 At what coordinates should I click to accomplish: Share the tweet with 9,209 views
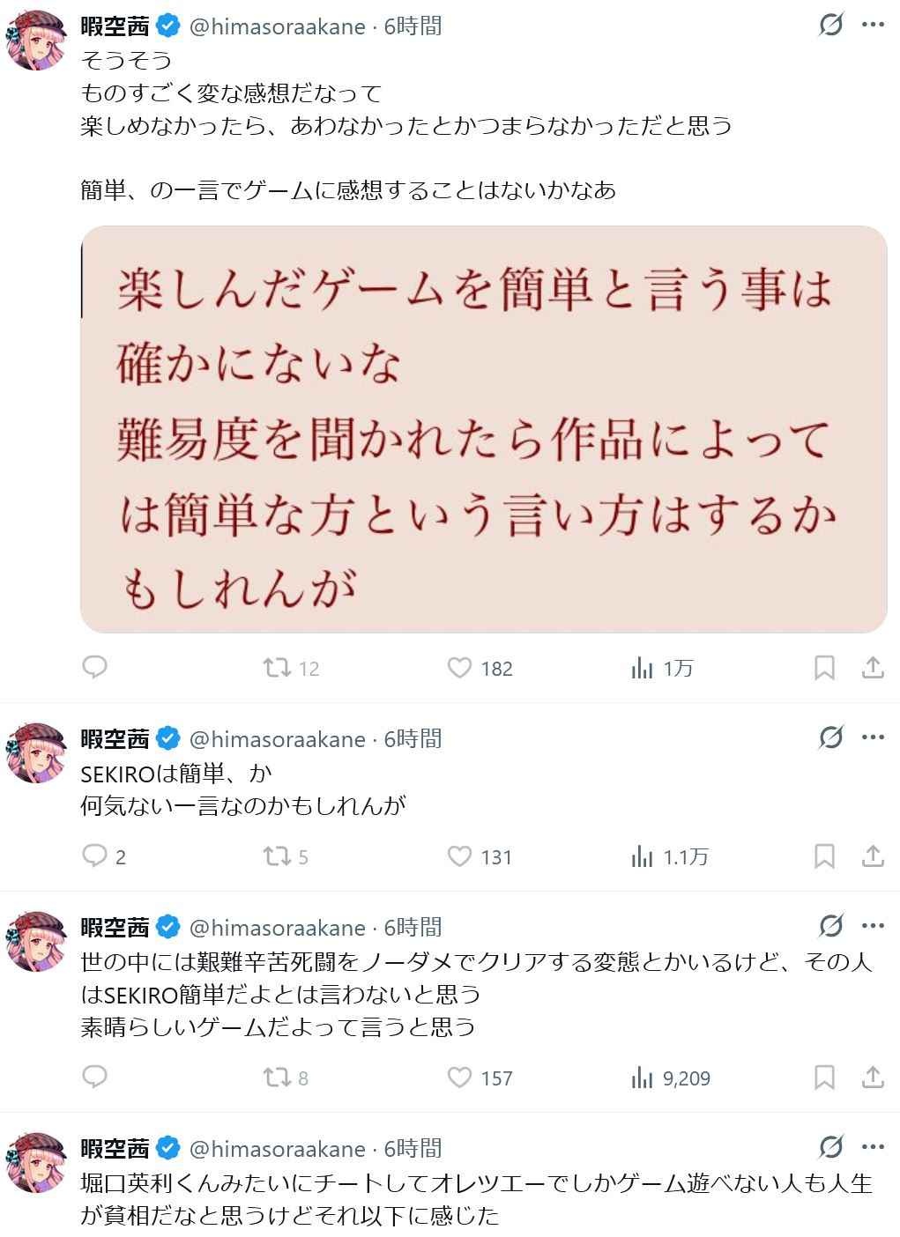click(x=873, y=1078)
